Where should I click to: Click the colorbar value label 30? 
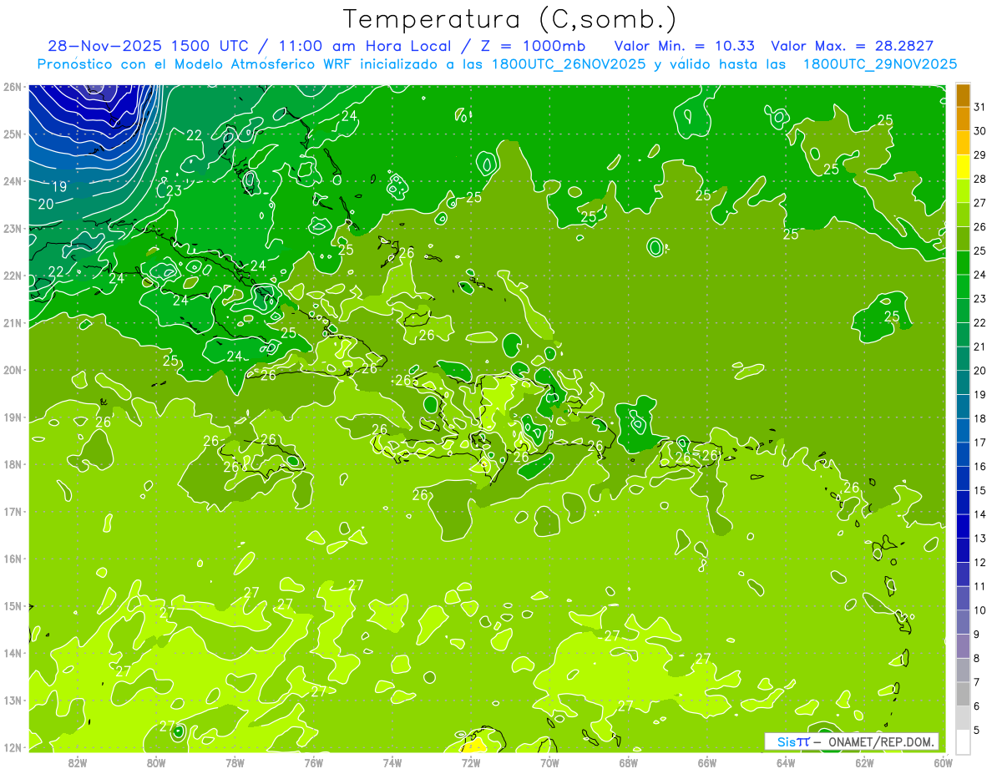(x=980, y=131)
